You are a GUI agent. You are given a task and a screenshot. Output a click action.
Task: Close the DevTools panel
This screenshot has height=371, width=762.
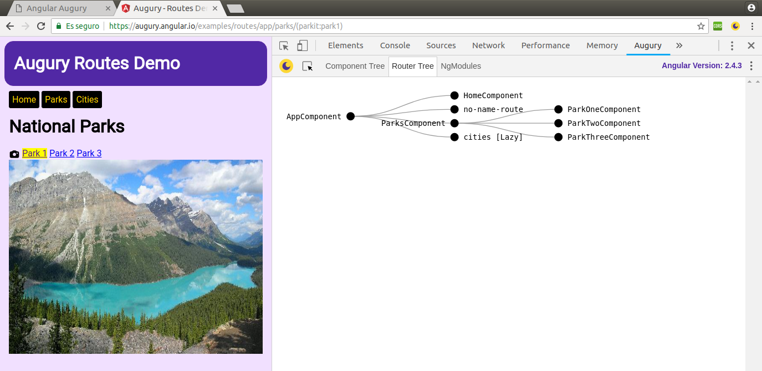pos(751,45)
